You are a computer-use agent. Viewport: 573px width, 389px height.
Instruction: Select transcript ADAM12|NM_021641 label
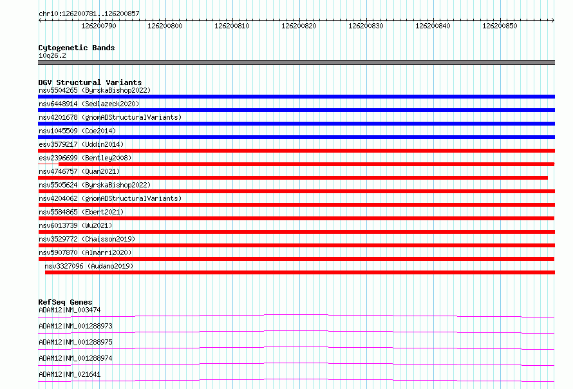pyautogui.click(x=70, y=374)
